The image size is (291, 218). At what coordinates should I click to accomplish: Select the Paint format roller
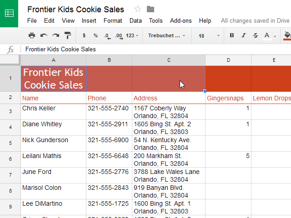67,35
